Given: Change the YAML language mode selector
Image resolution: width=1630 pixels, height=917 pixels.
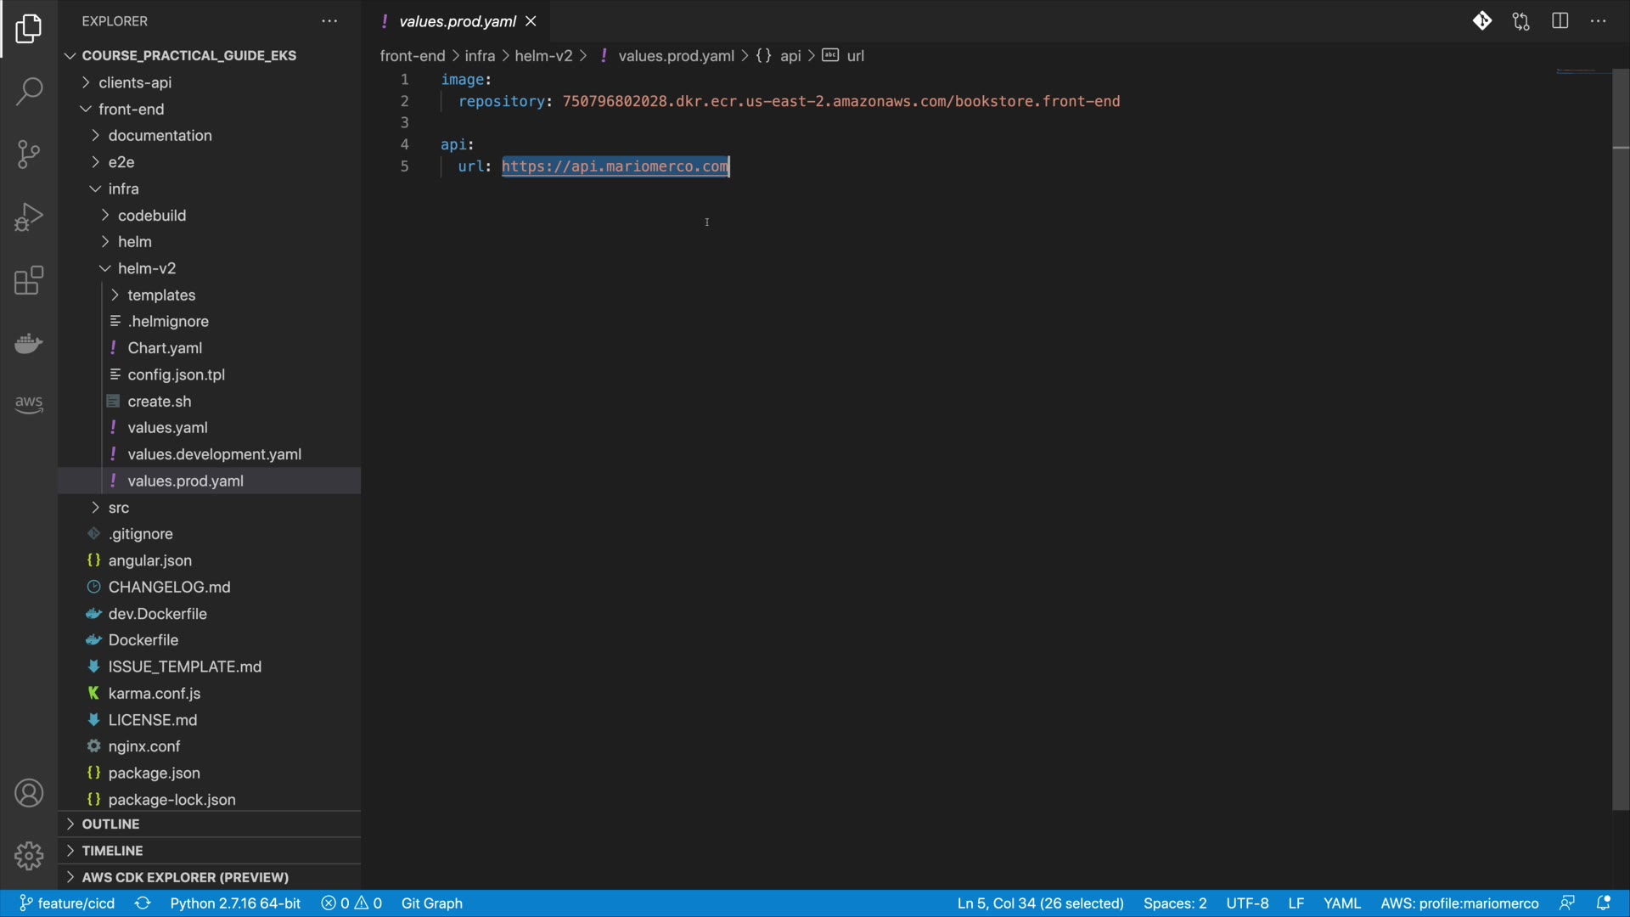Looking at the screenshot, I should [x=1341, y=903].
